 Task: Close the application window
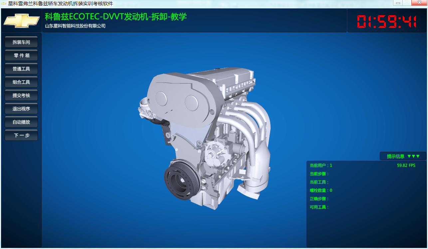[x=419, y=3]
